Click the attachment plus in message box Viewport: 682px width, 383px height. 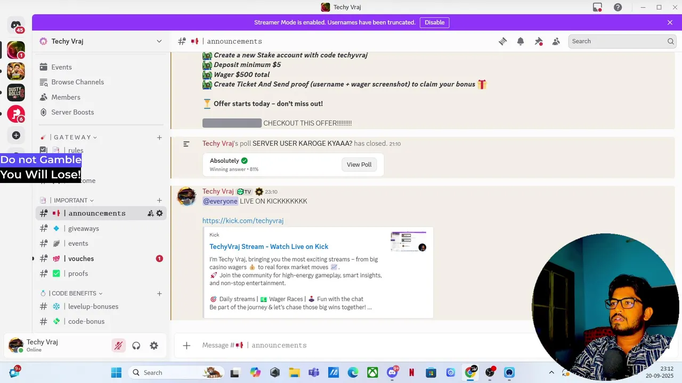coord(186,345)
